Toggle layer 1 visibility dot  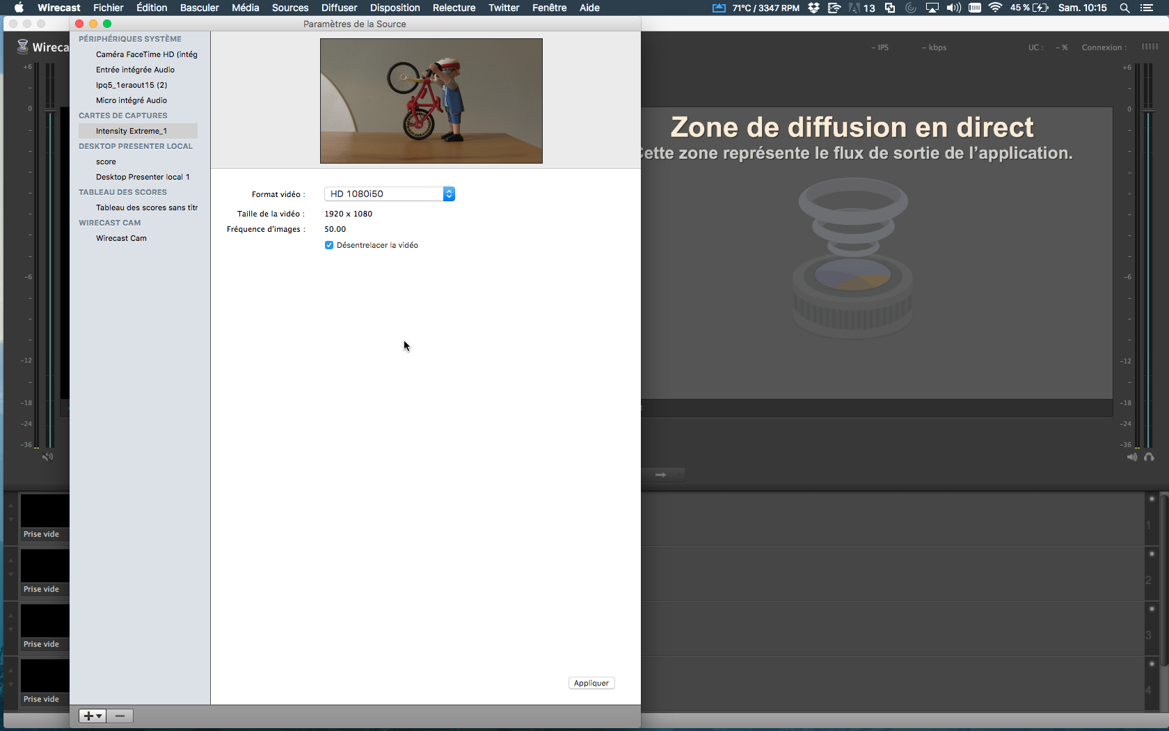pyautogui.click(x=1152, y=499)
